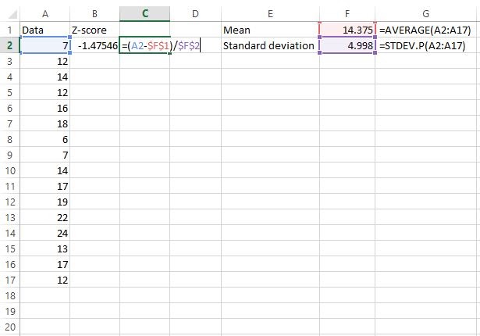Click cell A2 containing 7
This screenshot has width=480, height=336.
(45, 45)
